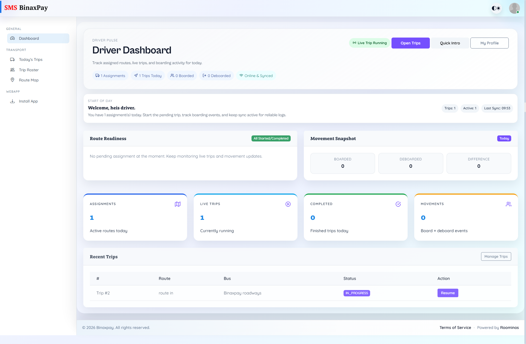The width and height of the screenshot is (526, 344).
Task: Open Route Map from sidebar
Action: [x=29, y=80]
